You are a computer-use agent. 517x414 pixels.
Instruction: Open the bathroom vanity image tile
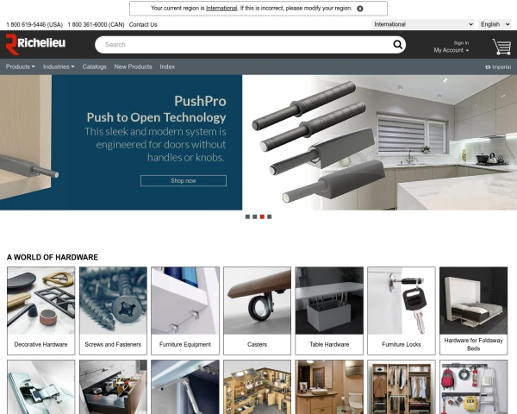tap(329, 387)
